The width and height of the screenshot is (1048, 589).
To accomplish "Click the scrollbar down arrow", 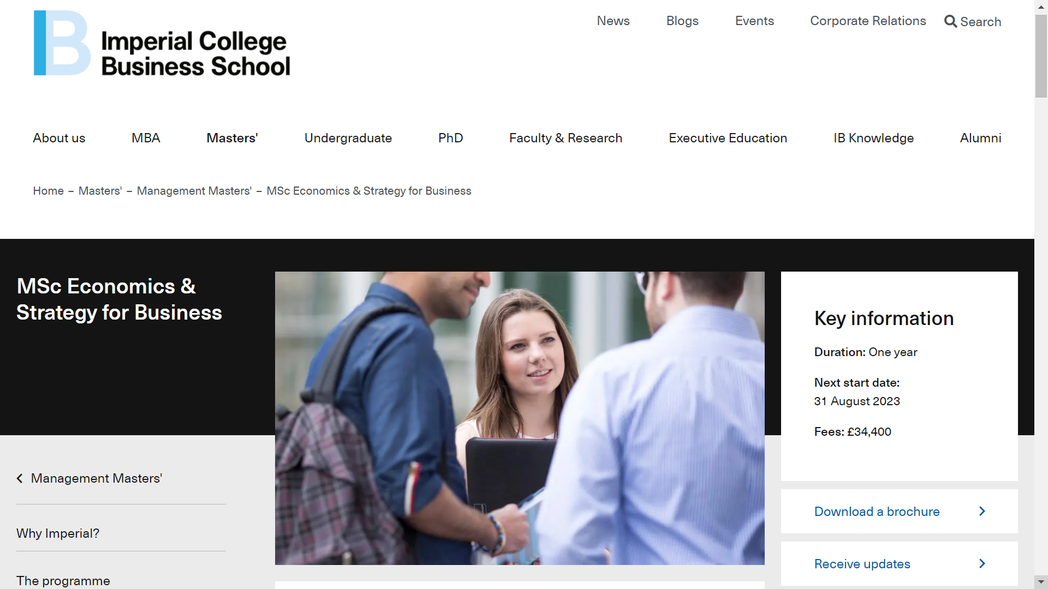I will [1041, 582].
